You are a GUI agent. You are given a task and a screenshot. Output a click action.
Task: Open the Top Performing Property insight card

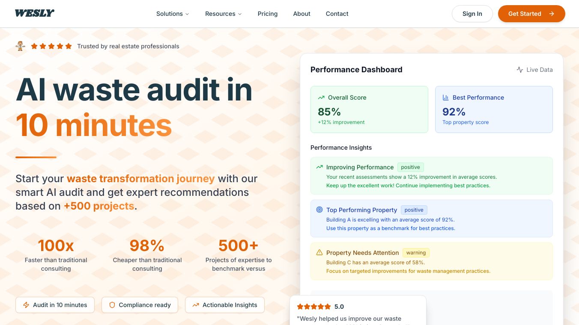pos(432,219)
